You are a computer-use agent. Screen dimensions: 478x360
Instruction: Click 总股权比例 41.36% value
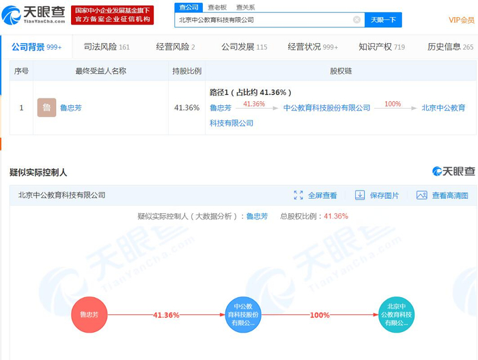(336, 217)
